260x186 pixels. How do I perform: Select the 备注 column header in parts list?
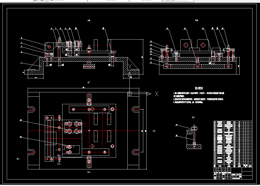coord(250,166)
